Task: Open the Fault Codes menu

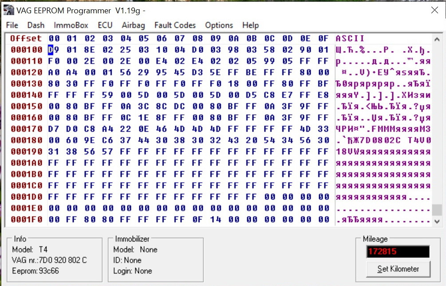Action: [175, 25]
